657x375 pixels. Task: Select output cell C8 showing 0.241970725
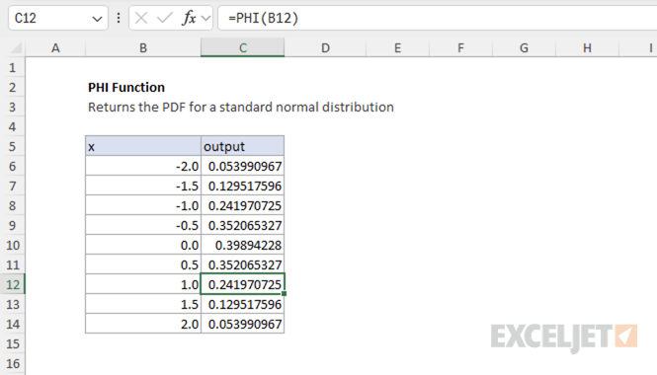pyautogui.click(x=243, y=205)
